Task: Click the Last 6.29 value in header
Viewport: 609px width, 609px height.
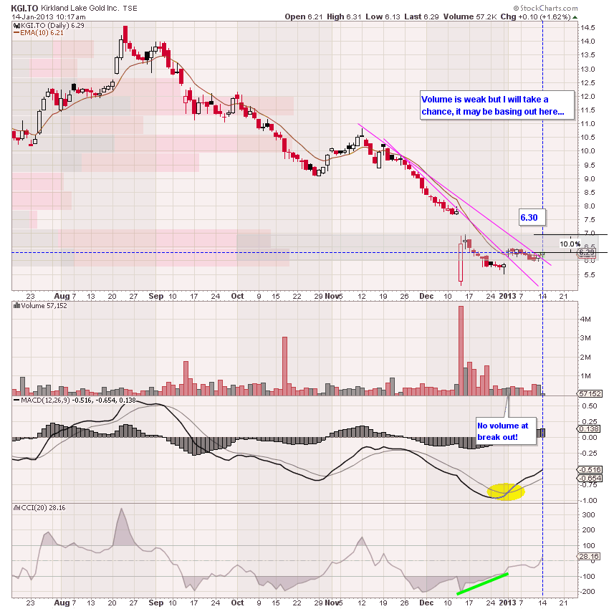Action: click(421, 16)
